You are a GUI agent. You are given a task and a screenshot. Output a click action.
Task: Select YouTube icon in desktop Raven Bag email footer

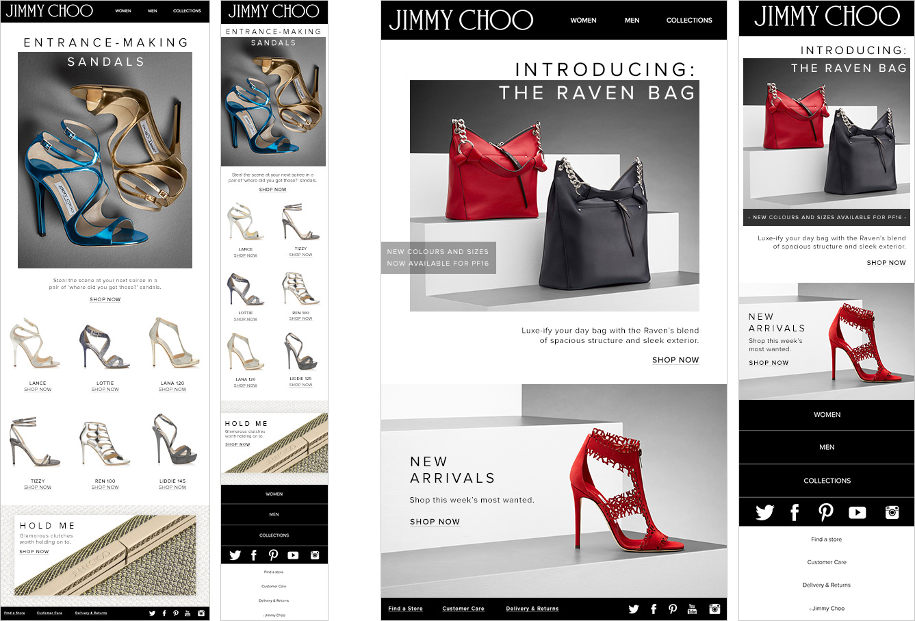692,609
